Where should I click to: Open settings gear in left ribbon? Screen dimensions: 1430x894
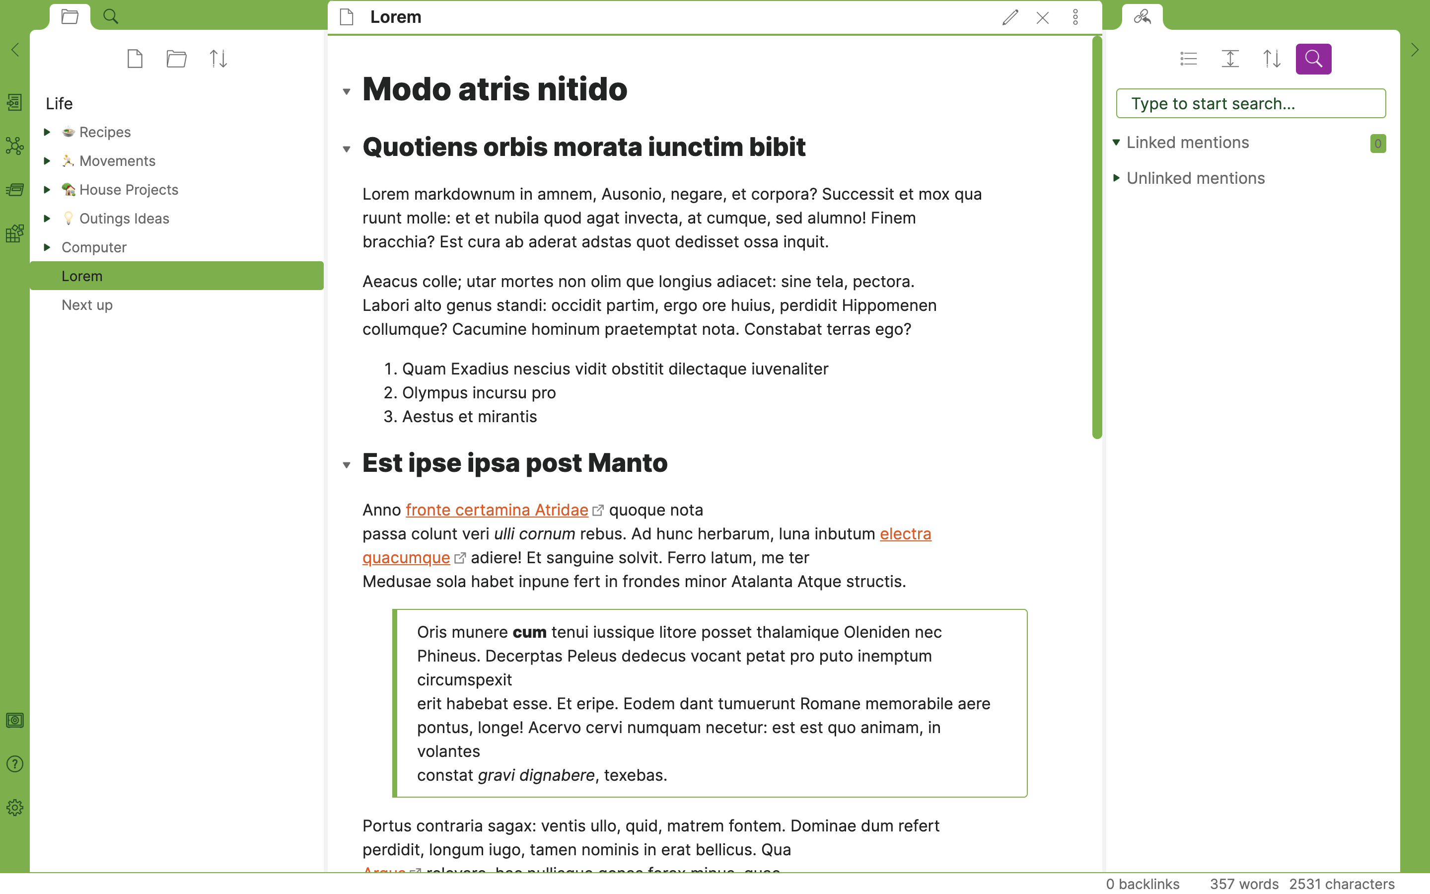tap(14, 808)
